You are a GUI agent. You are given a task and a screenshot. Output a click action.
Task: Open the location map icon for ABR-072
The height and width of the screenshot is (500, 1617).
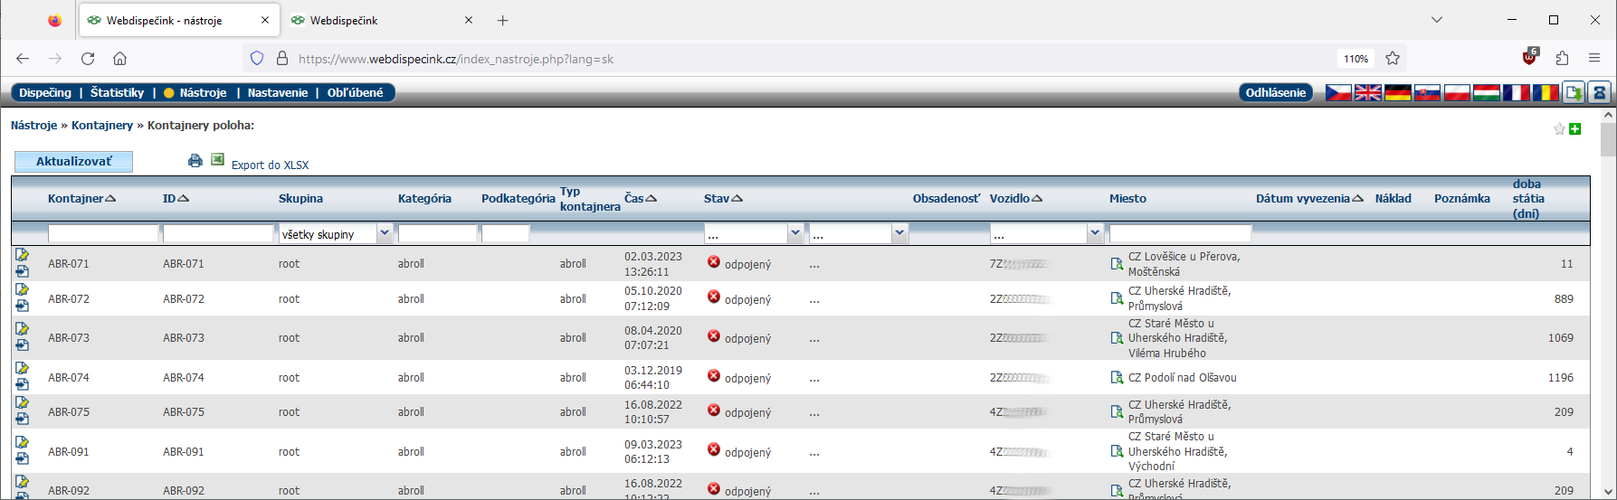pos(1117,298)
